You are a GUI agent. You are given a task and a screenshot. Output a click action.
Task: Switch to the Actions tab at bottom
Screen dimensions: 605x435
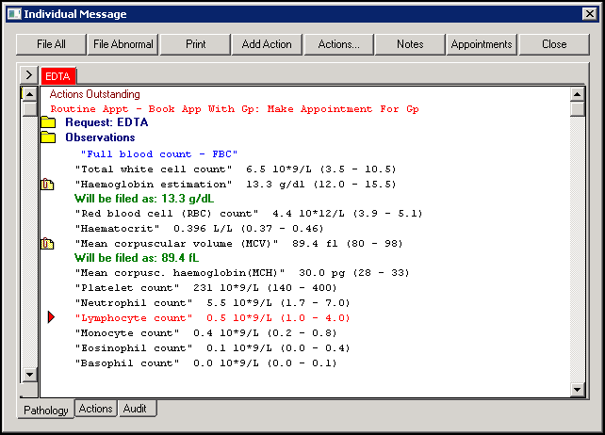pos(95,409)
